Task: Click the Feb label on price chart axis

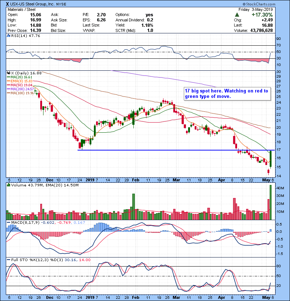Action: click(x=136, y=180)
